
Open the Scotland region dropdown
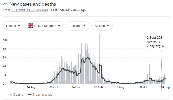78,26
